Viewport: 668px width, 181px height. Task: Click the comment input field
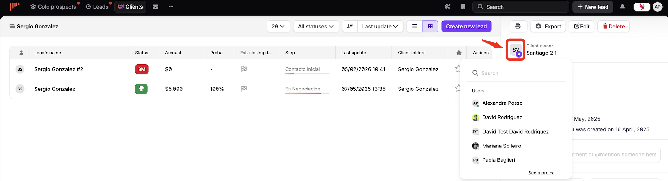coord(616,154)
